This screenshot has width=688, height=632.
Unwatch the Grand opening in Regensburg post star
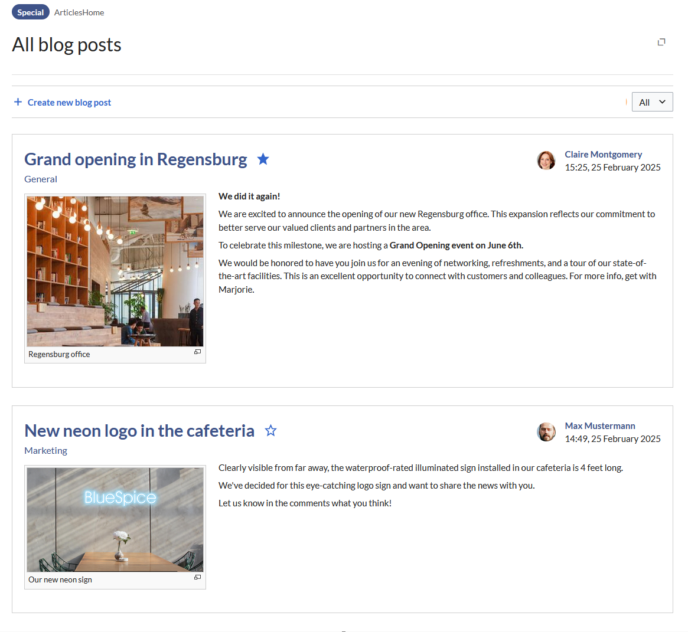263,159
